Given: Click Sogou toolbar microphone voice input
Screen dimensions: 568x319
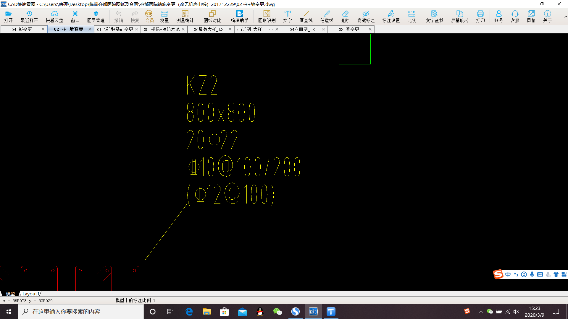Looking at the screenshot, I should click(x=532, y=274).
